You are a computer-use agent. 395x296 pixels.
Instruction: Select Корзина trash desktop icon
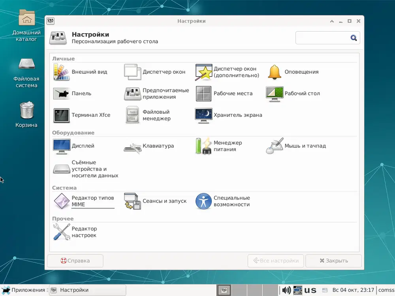(26, 114)
